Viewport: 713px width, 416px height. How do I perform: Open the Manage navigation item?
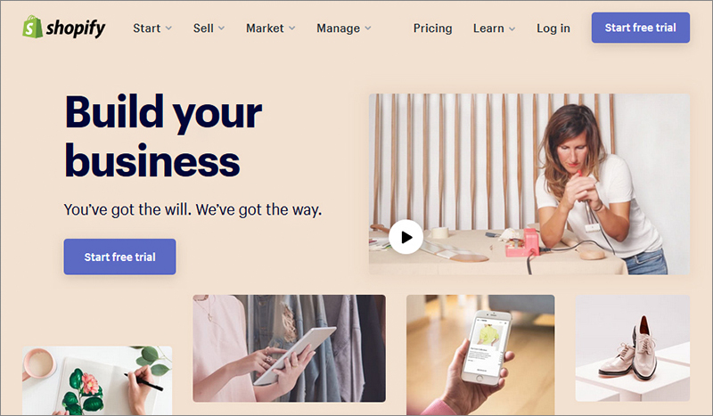point(339,29)
